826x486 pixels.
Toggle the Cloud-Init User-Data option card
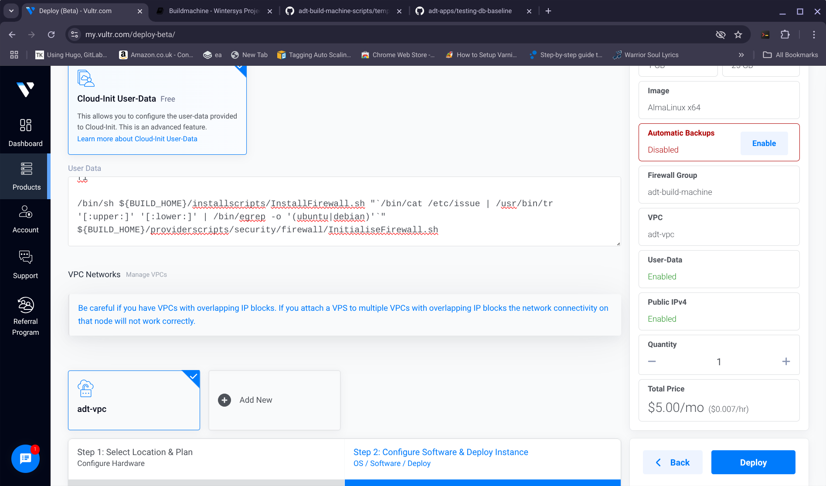(157, 110)
